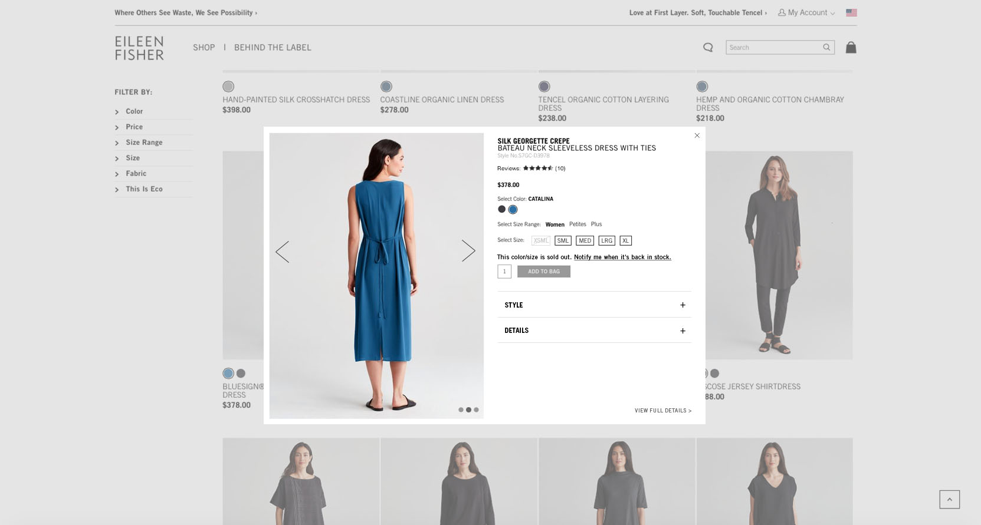Open the review star rating
Image resolution: width=981 pixels, height=525 pixels.
pyautogui.click(x=538, y=168)
